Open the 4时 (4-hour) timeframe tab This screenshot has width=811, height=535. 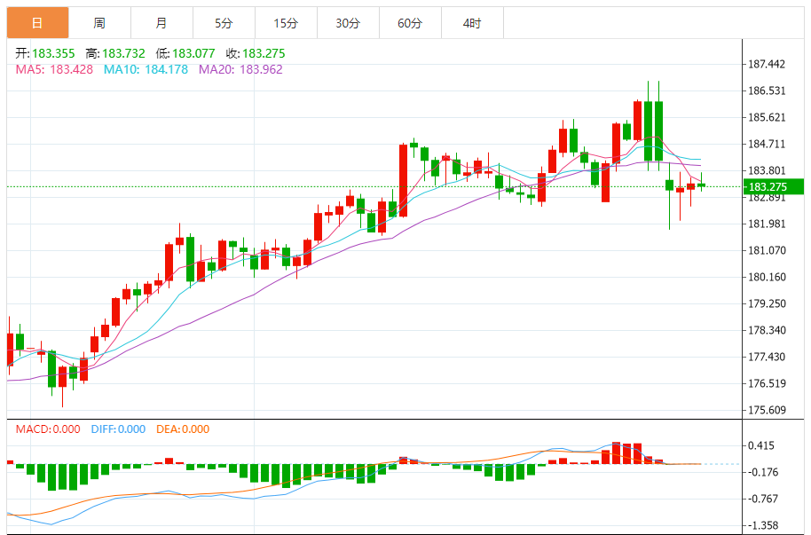[x=472, y=23]
